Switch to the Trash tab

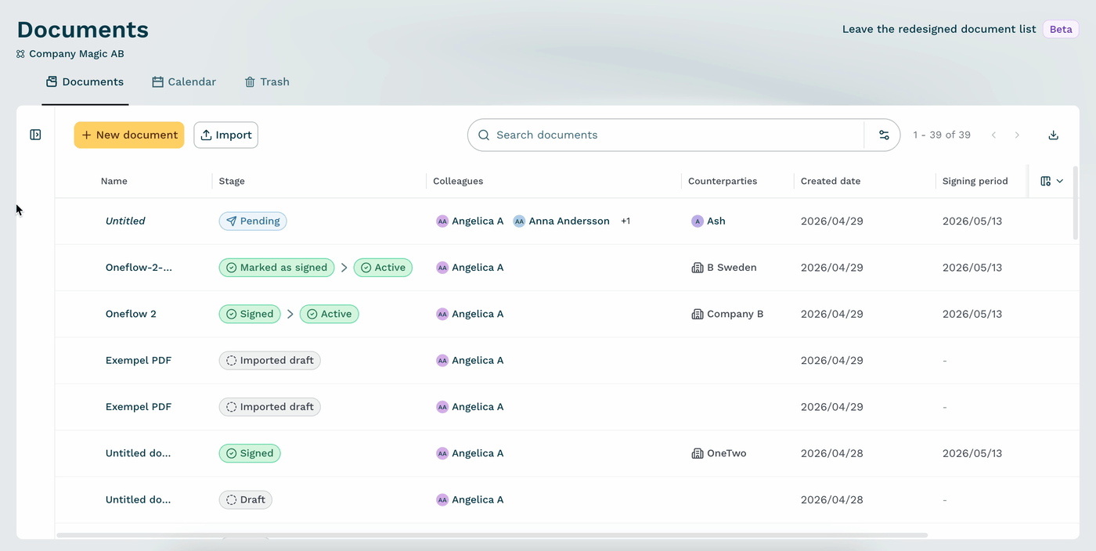(267, 81)
